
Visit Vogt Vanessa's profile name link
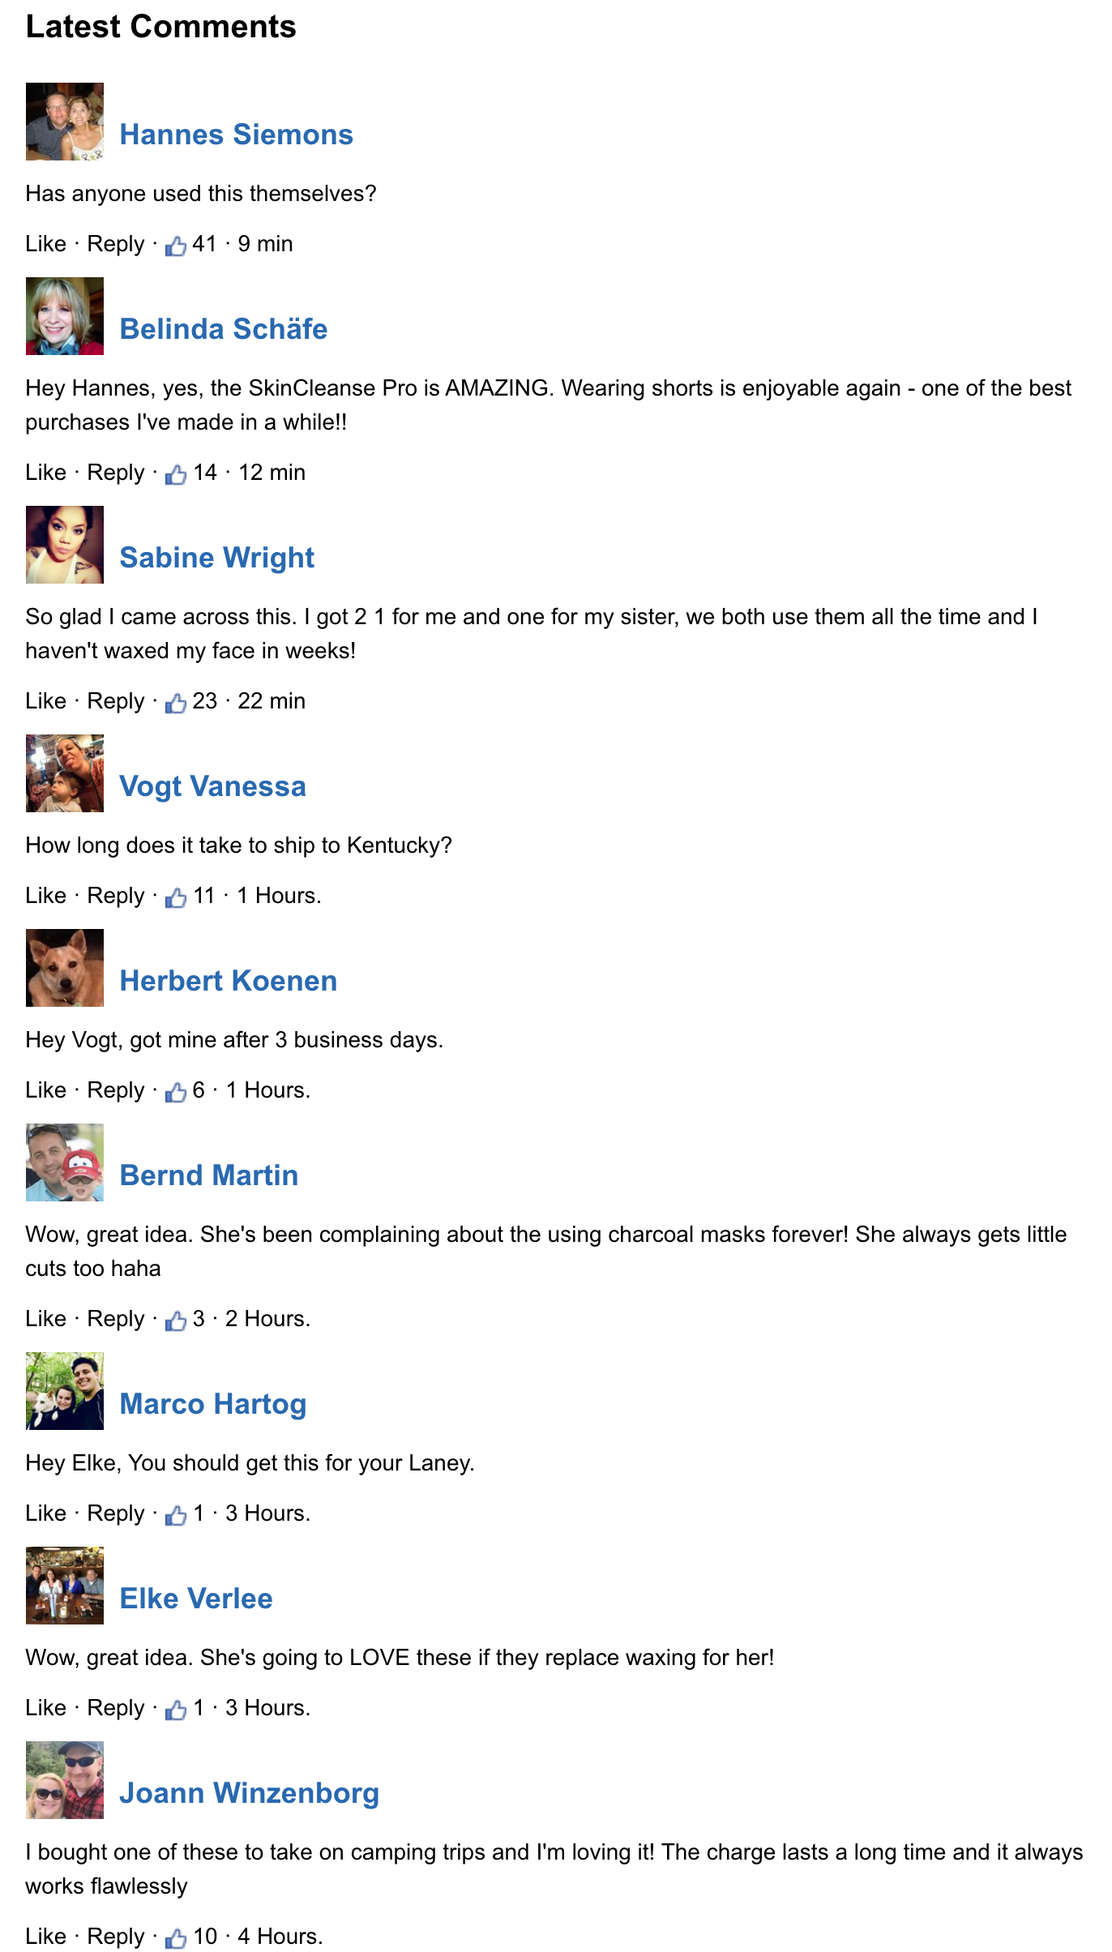click(213, 786)
